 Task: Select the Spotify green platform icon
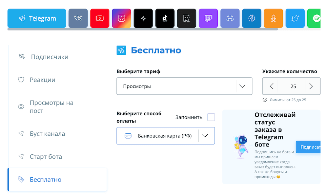pyautogui.click(x=314, y=18)
